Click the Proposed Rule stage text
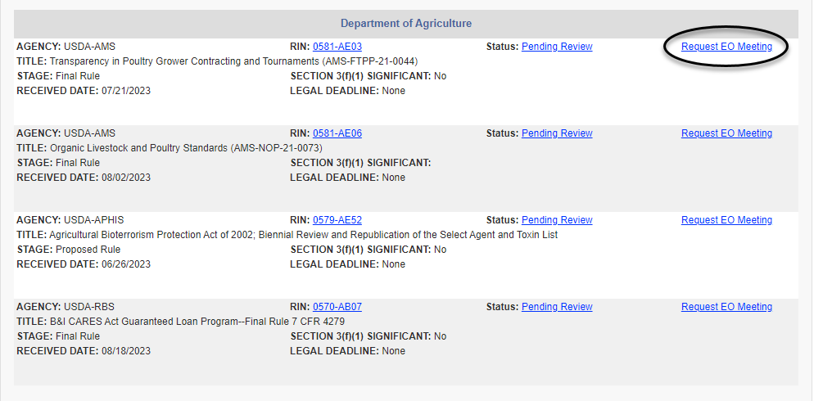This screenshot has height=401, width=814. click(x=88, y=250)
